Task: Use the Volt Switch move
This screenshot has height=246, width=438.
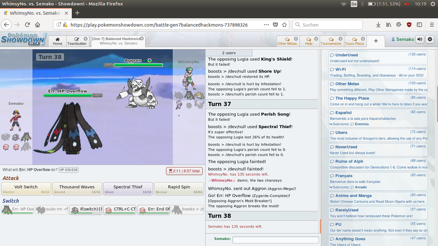Action: pos(26,189)
